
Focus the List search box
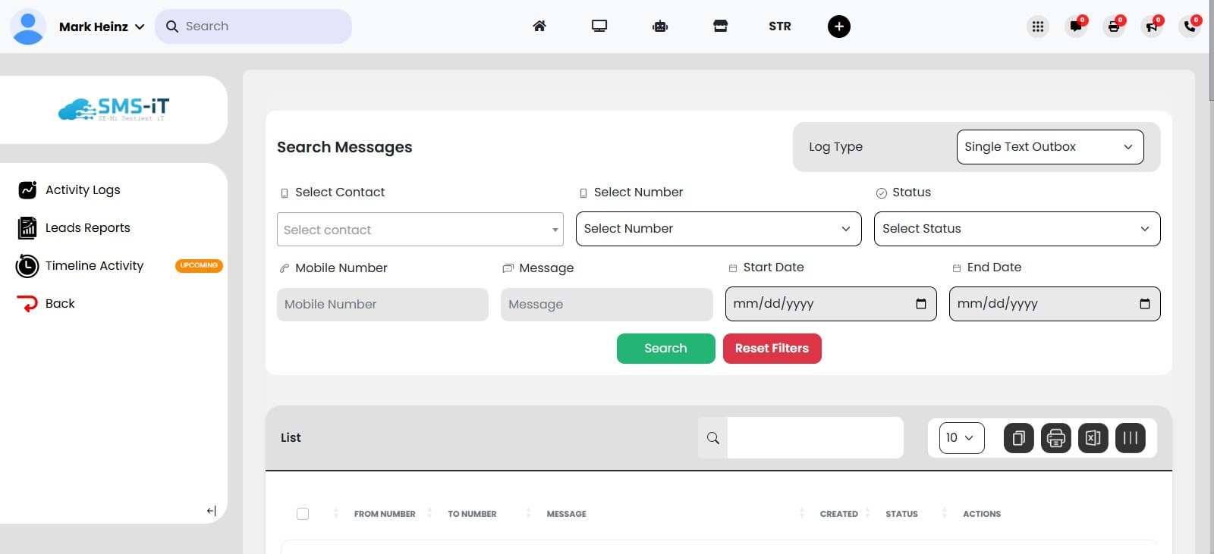pos(816,437)
